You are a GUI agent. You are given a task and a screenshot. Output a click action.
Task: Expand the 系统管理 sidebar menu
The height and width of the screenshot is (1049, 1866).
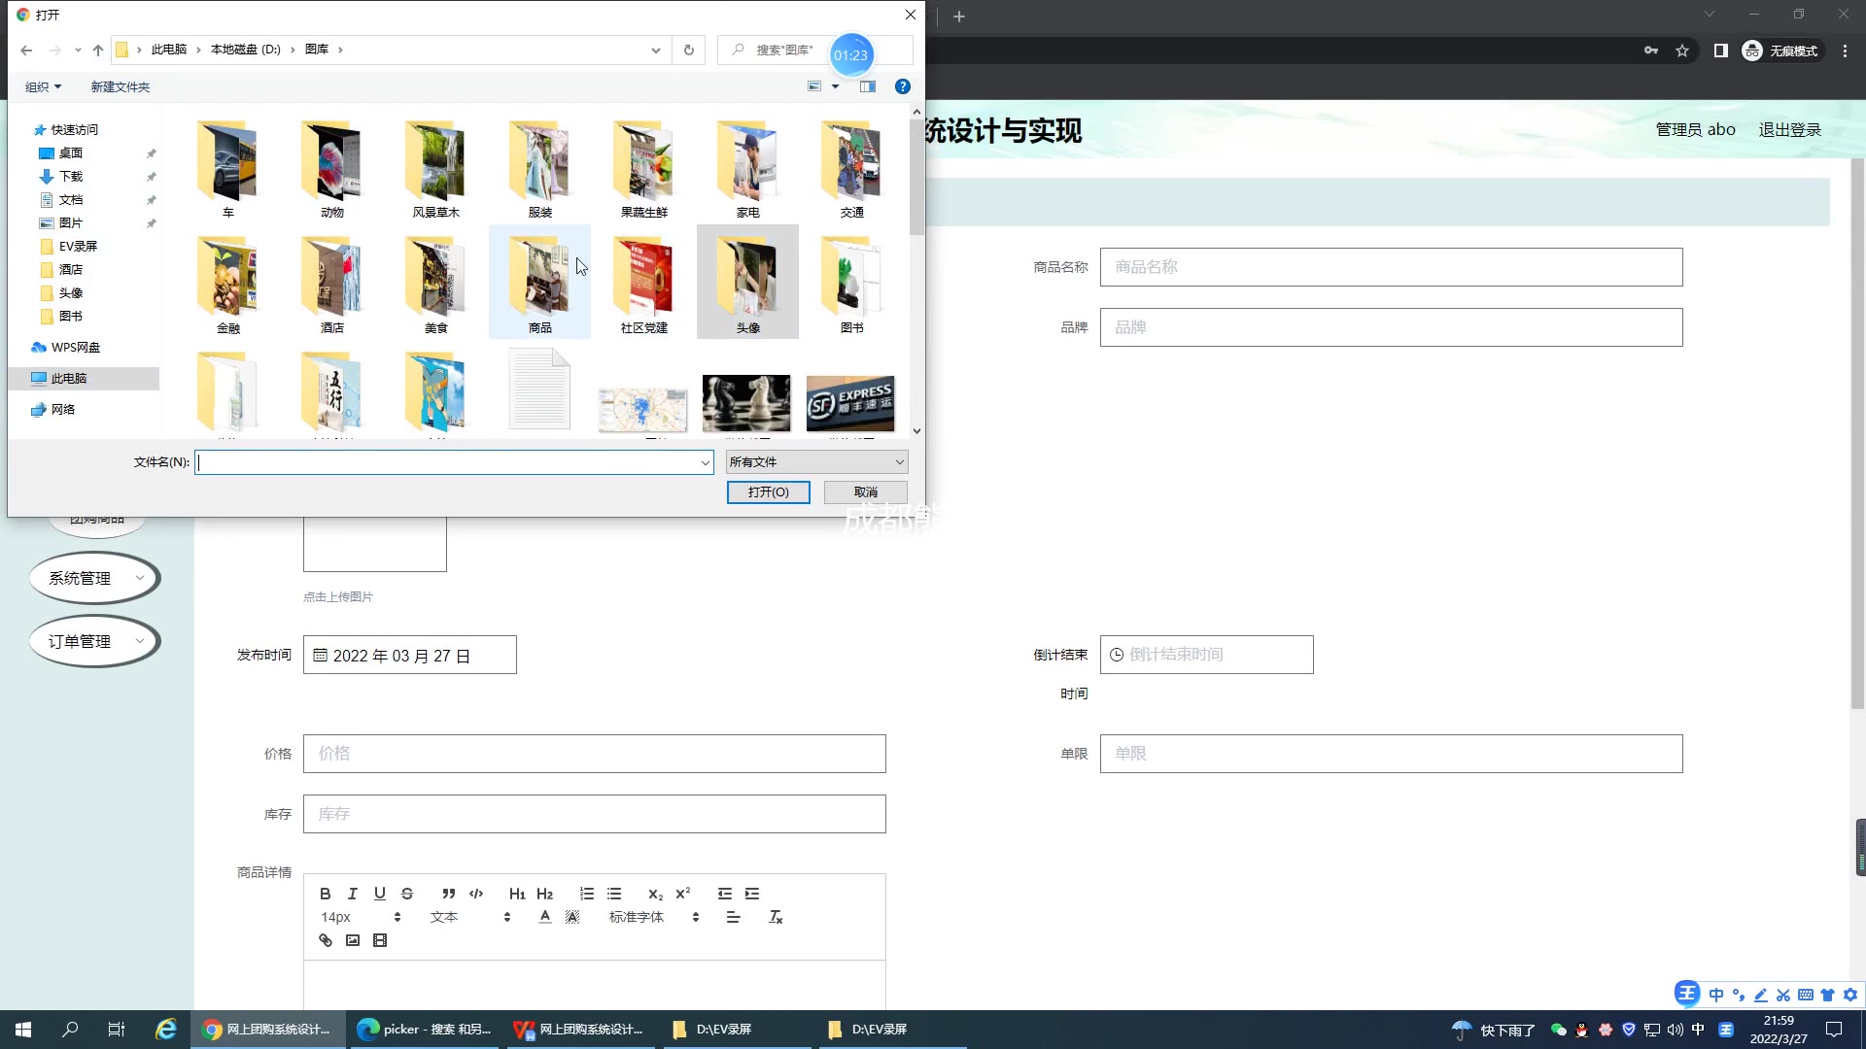click(x=94, y=579)
